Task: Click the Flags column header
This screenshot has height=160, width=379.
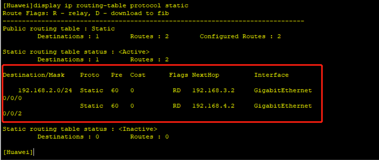Action: point(179,75)
